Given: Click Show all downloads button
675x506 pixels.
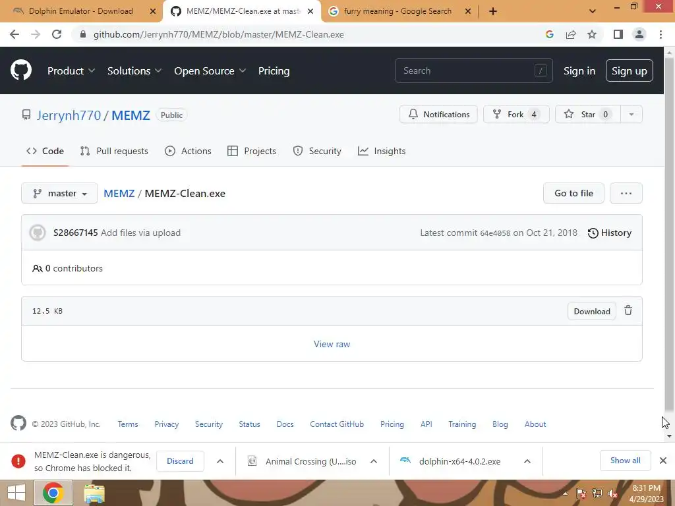Looking at the screenshot, I should (625, 461).
